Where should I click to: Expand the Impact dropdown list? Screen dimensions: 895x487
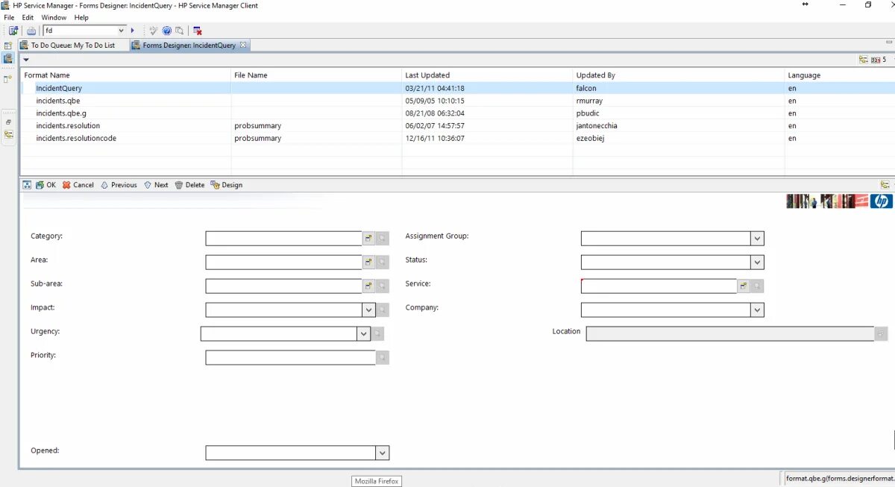tap(368, 310)
